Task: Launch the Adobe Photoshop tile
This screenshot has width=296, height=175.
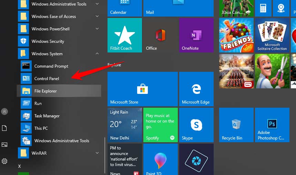Action: [272, 125]
